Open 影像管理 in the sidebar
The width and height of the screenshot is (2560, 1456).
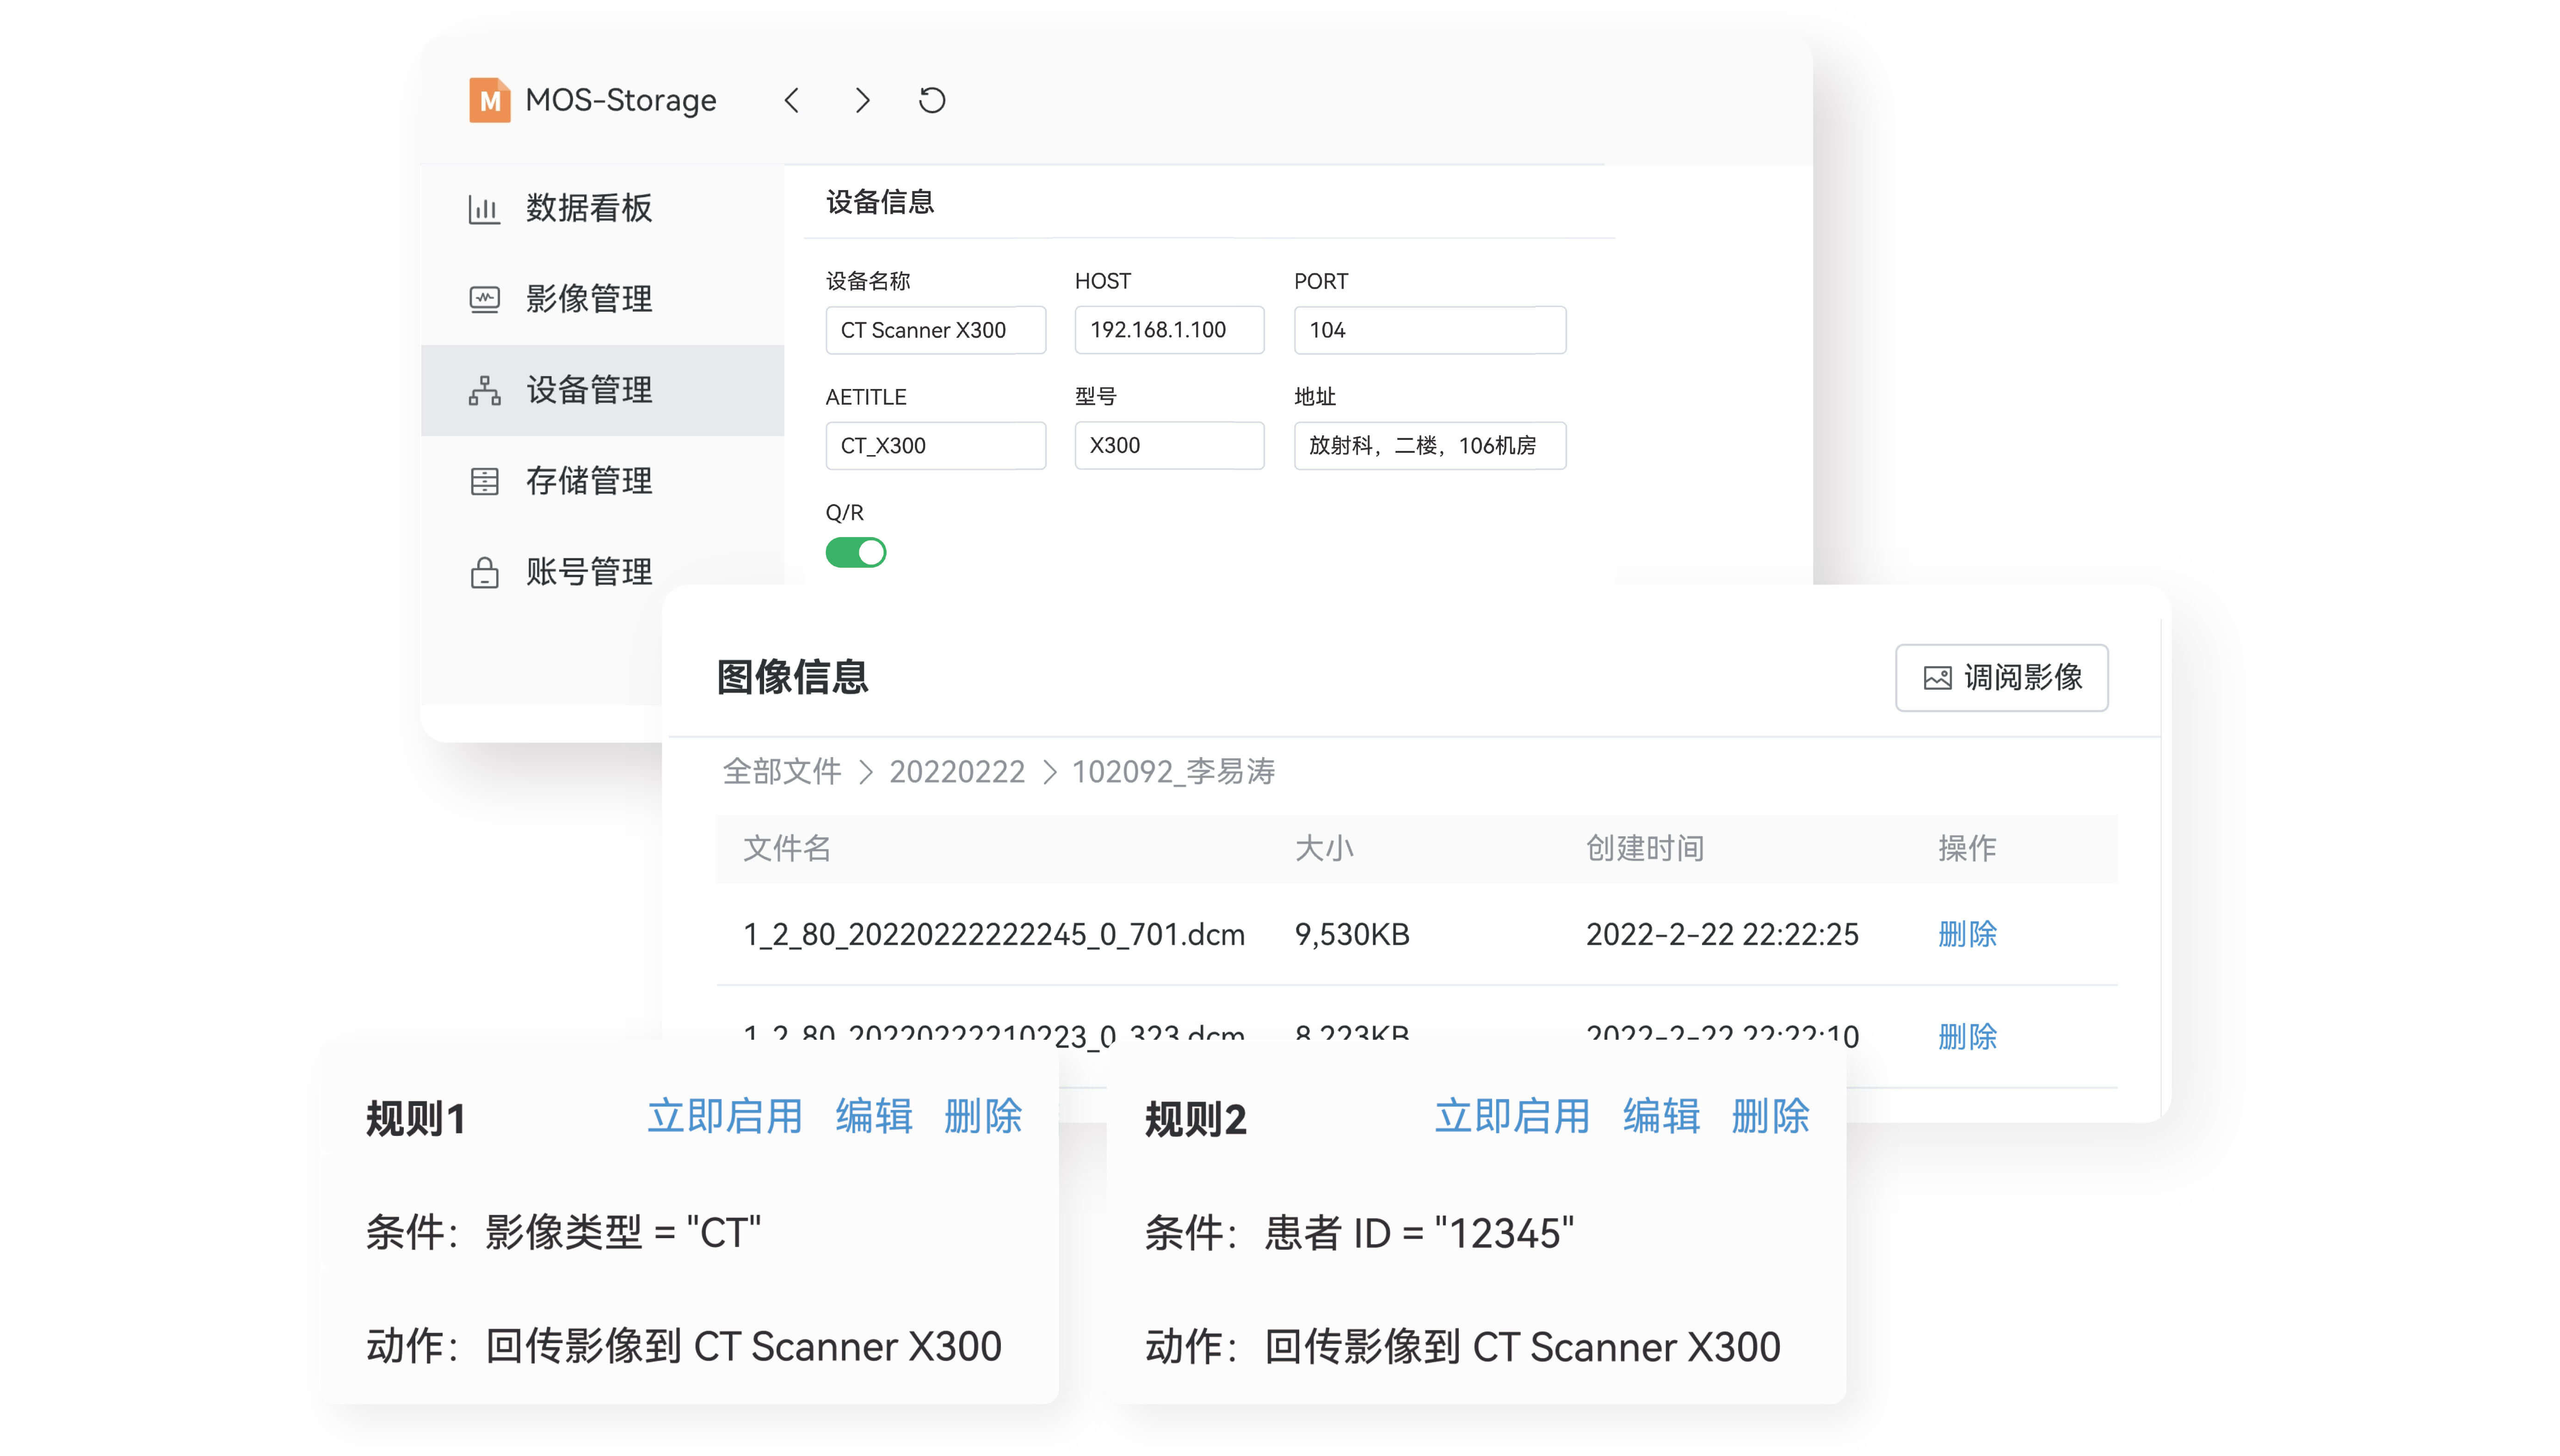(602, 299)
